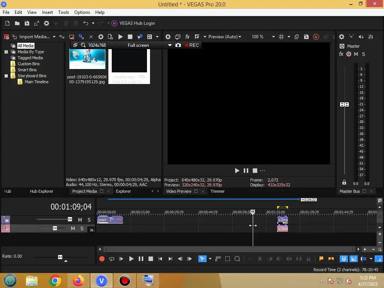The width and height of the screenshot is (384, 288).
Task: Mute audio track 2
Action: click(x=73, y=228)
